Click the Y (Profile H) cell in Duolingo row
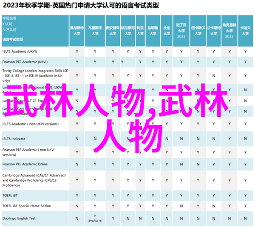Image resolution: width=255 pixels, height=228 pixels. [x=95, y=218]
